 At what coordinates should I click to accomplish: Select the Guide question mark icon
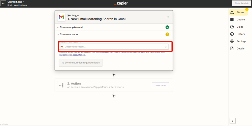(x=232, y=27)
